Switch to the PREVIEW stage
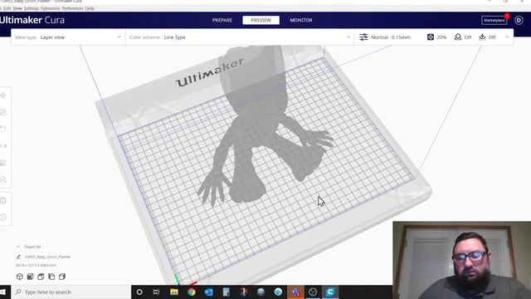 pyautogui.click(x=261, y=20)
